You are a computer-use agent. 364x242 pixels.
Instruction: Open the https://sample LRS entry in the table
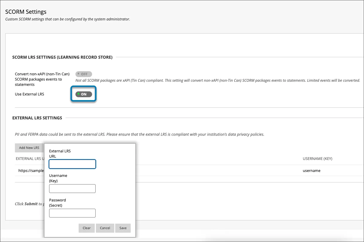pos(30,170)
